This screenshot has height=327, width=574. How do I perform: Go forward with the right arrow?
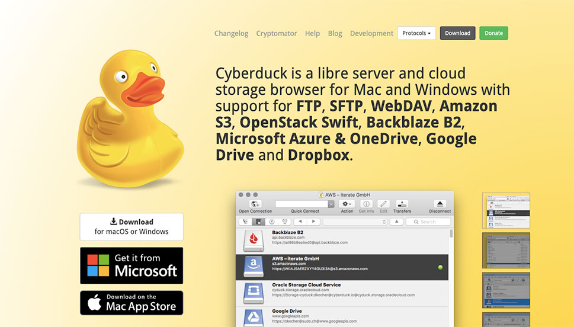click(313, 222)
